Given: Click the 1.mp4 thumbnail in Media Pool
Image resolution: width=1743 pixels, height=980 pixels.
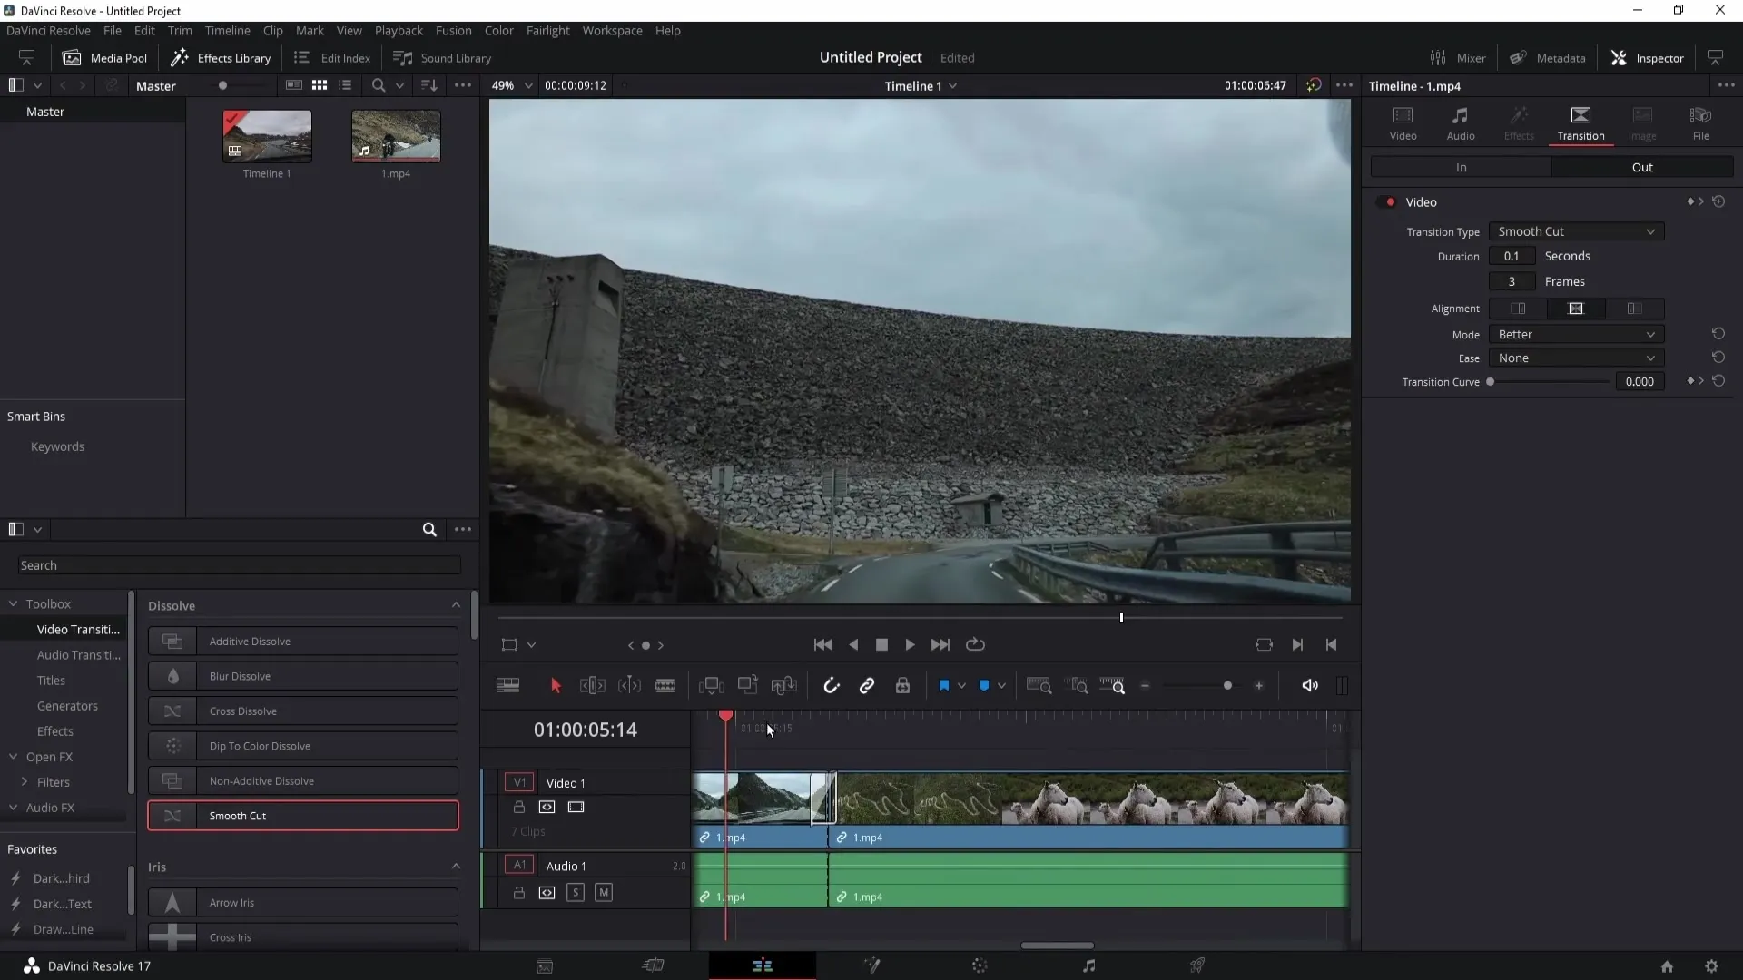Looking at the screenshot, I should [x=396, y=135].
